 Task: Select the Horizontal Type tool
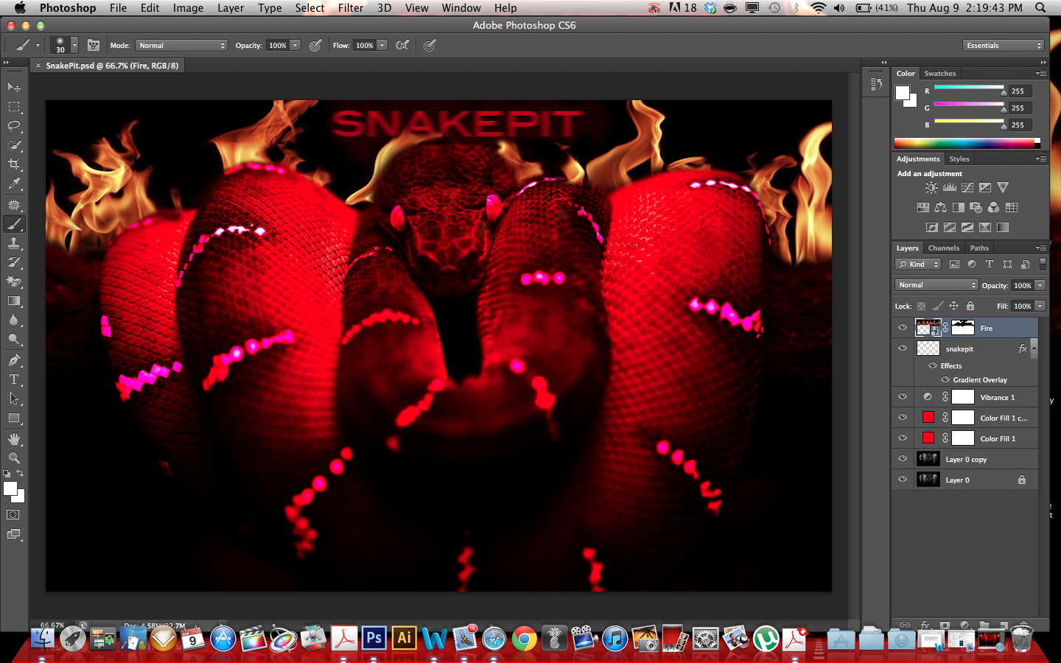click(13, 379)
